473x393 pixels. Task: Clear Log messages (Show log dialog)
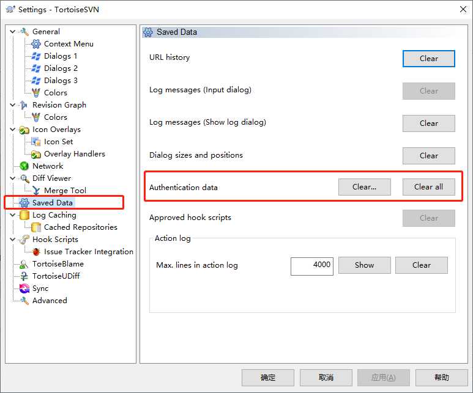(x=429, y=123)
